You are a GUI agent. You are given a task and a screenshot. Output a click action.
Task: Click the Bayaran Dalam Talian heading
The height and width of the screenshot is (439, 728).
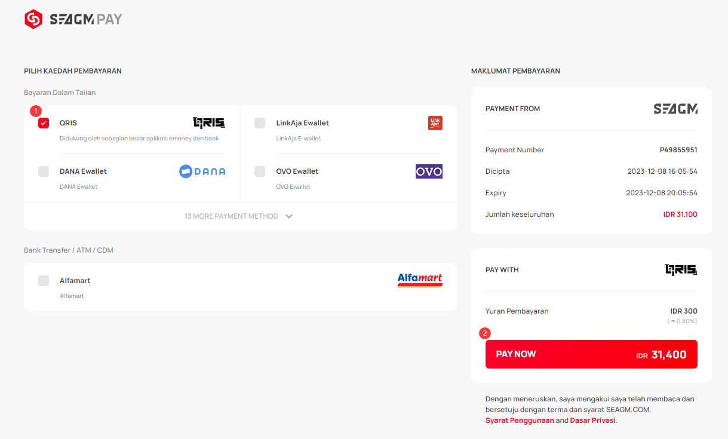(x=60, y=93)
